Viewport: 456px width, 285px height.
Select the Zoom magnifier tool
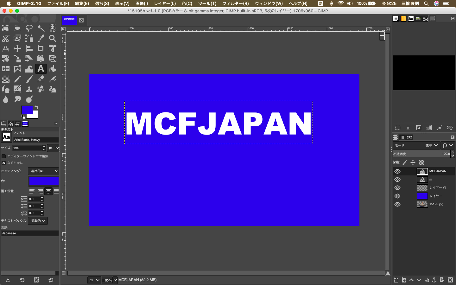coord(53,38)
